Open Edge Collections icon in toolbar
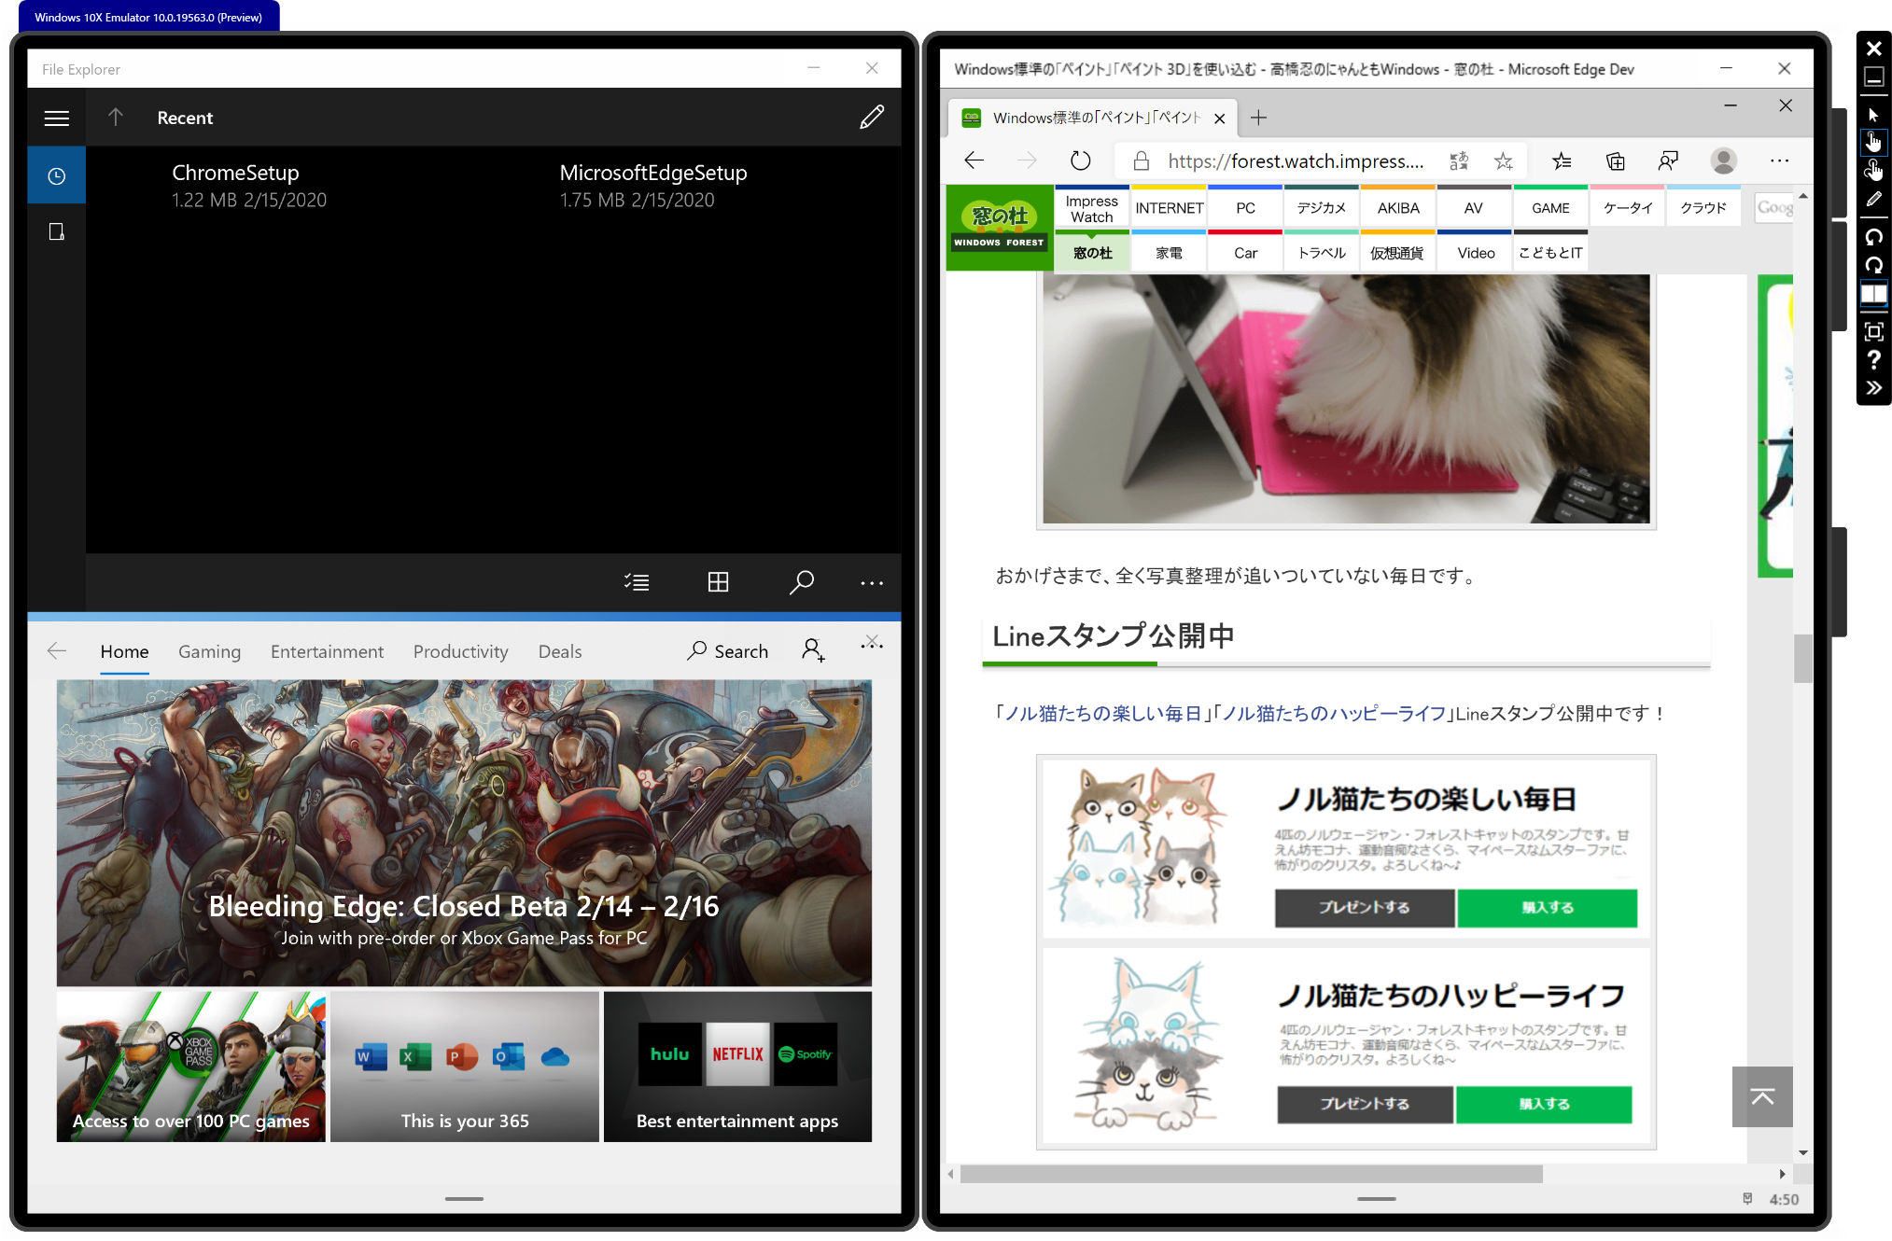Image resolution: width=1892 pixels, height=1241 pixels. (1616, 161)
